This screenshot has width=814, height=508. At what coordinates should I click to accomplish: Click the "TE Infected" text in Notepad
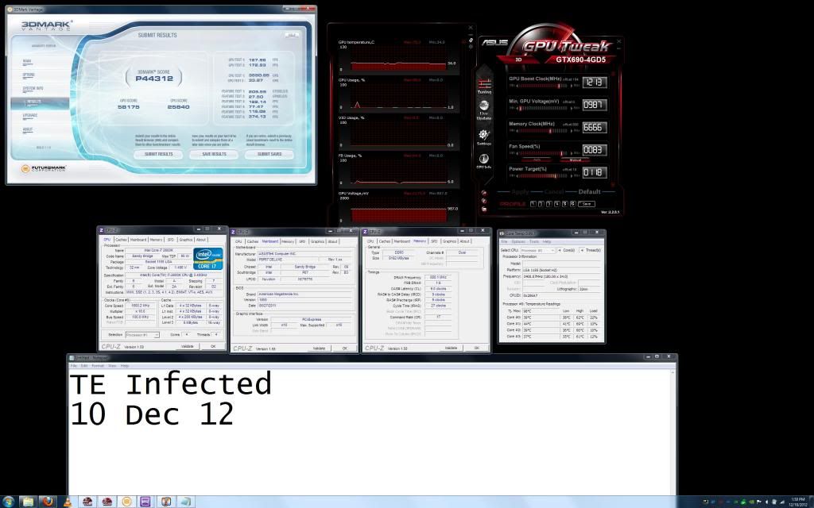170,385
